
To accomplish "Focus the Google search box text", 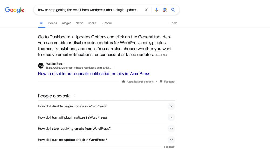I will [88, 10].
